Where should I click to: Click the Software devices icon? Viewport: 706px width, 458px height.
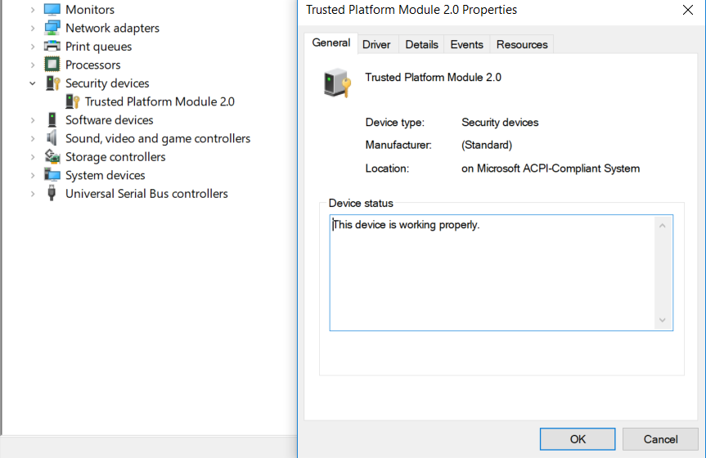pyautogui.click(x=52, y=119)
